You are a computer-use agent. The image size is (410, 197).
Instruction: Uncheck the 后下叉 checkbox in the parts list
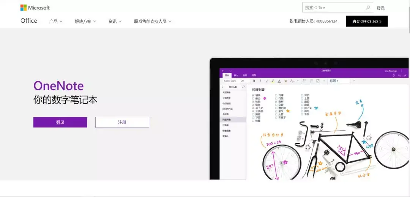253,108
